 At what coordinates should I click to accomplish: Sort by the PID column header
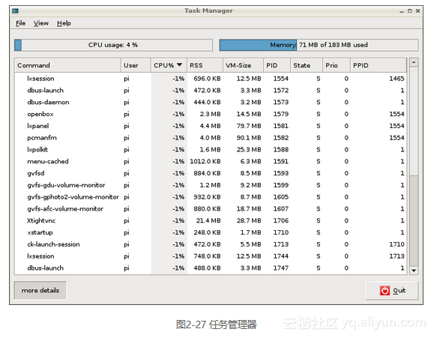coord(277,65)
